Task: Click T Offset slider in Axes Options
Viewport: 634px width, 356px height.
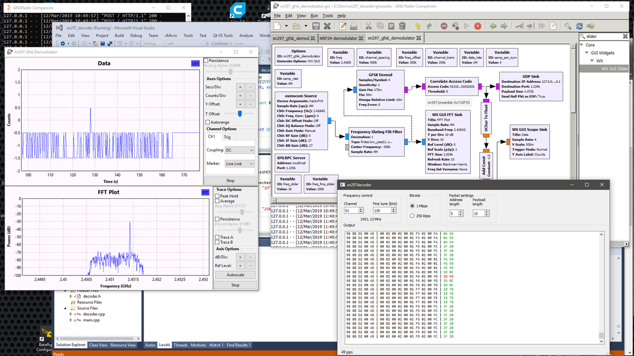Action: 239,113
